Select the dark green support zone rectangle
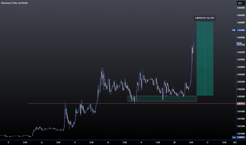This screenshot has height=145, width=246. click(162, 99)
